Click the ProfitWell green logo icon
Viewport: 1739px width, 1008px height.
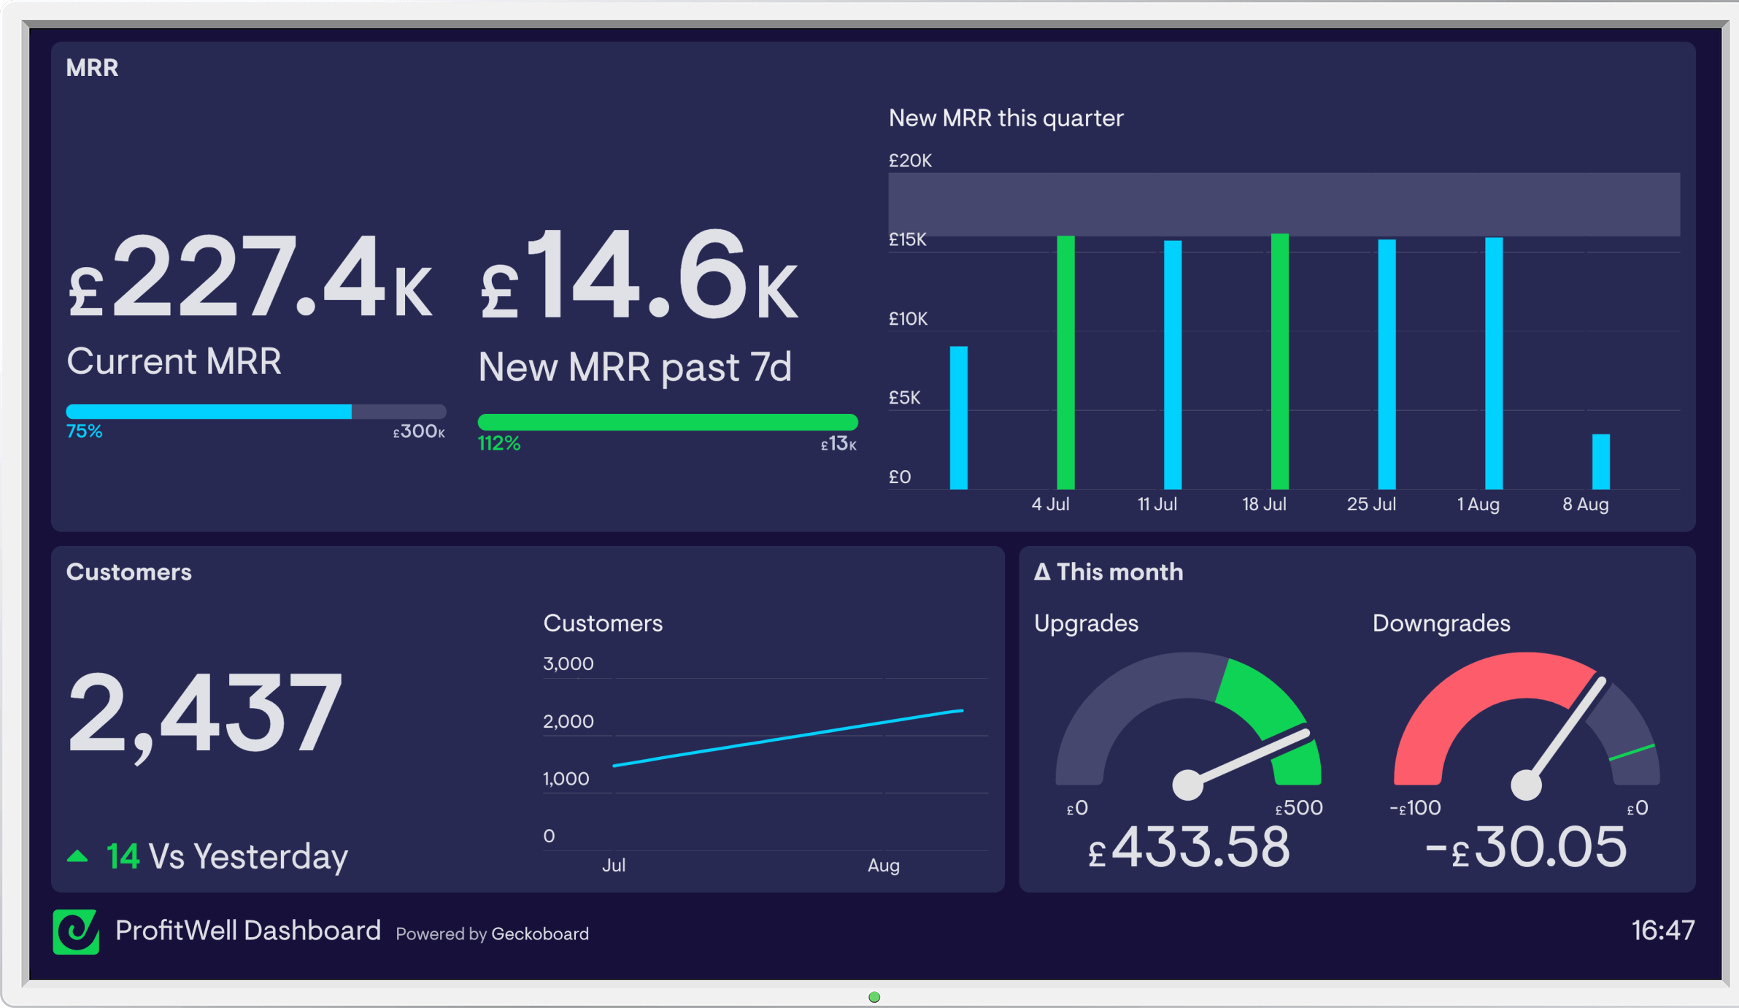76,931
